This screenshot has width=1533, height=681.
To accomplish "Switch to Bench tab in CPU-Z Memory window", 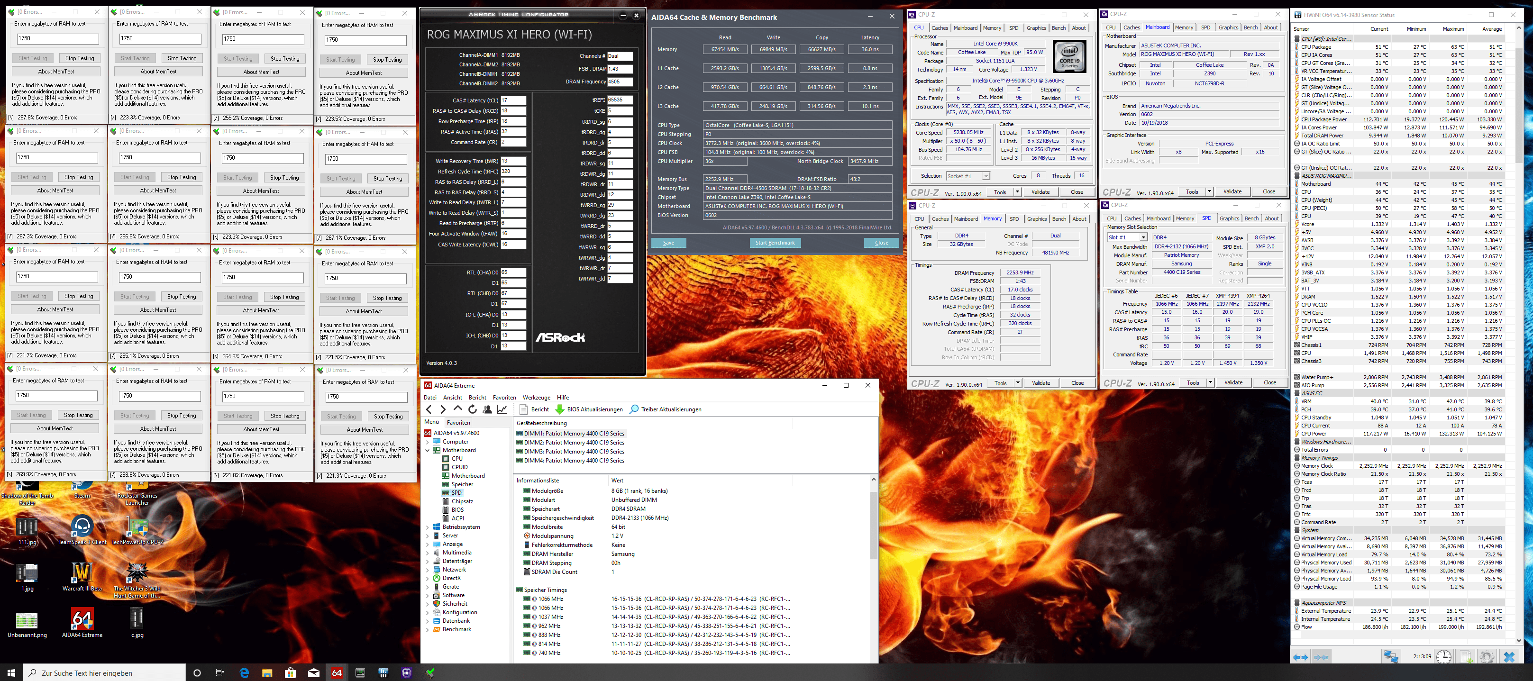I will coord(1059,219).
